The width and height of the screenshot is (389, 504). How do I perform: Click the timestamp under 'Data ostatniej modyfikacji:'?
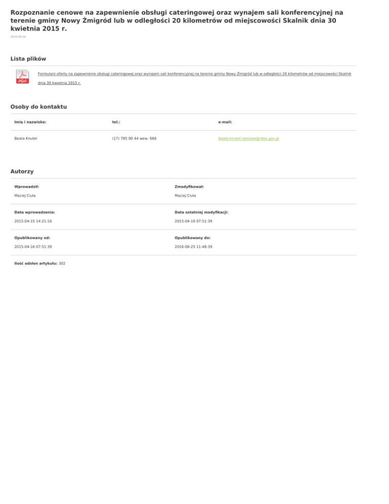coord(193,221)
